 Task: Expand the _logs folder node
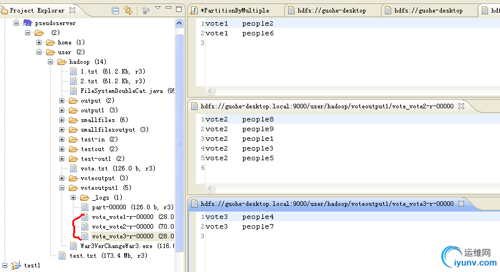(x=73, y=197)
